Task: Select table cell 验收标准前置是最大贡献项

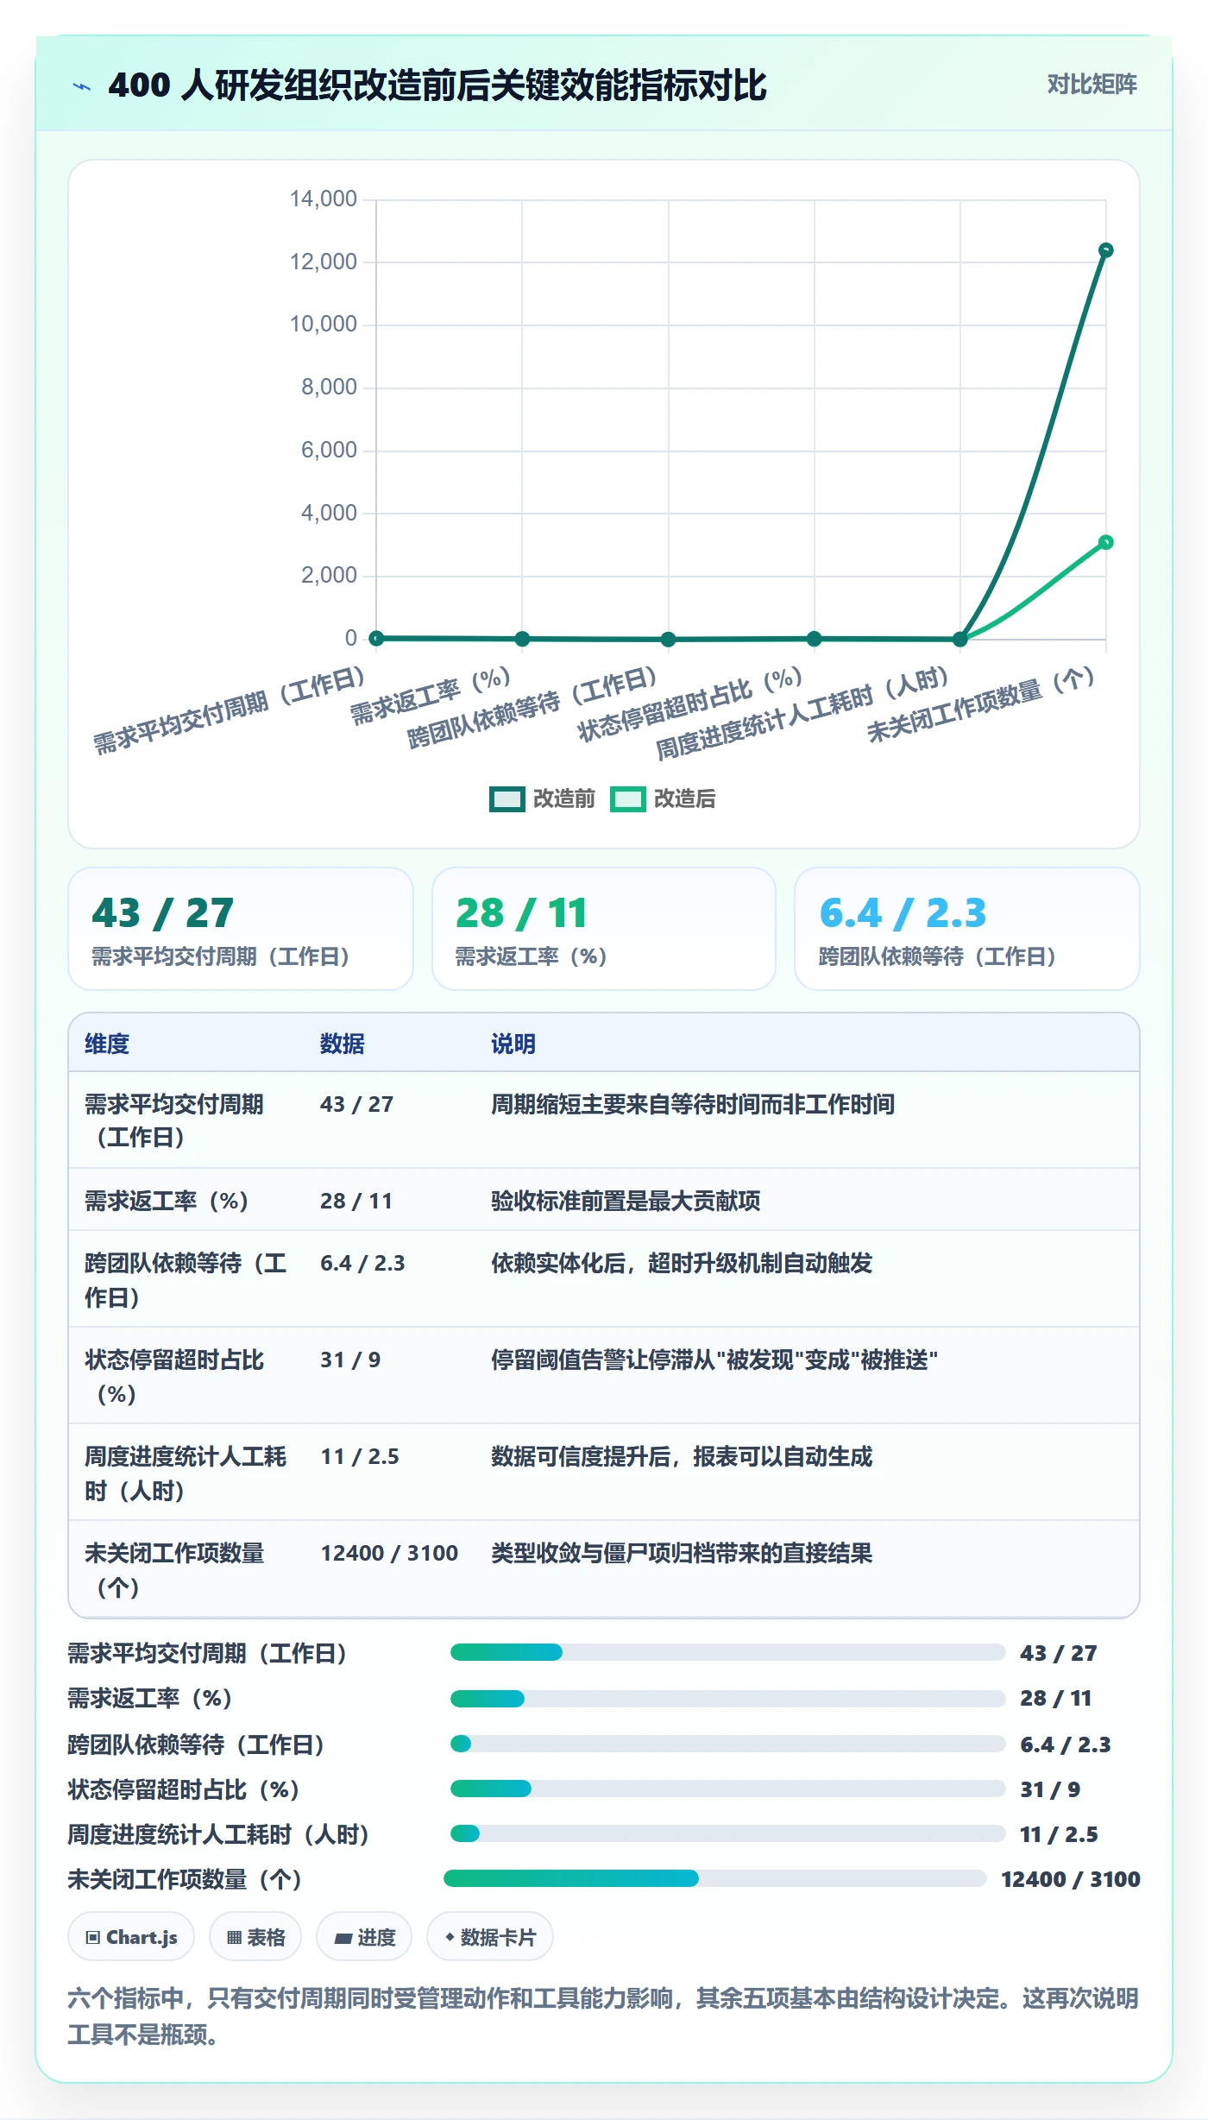Action: 626,1201
